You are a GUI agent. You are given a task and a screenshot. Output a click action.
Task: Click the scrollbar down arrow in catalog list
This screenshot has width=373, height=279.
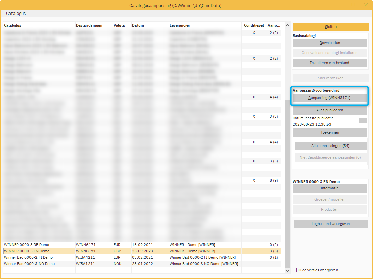point(288,270)
